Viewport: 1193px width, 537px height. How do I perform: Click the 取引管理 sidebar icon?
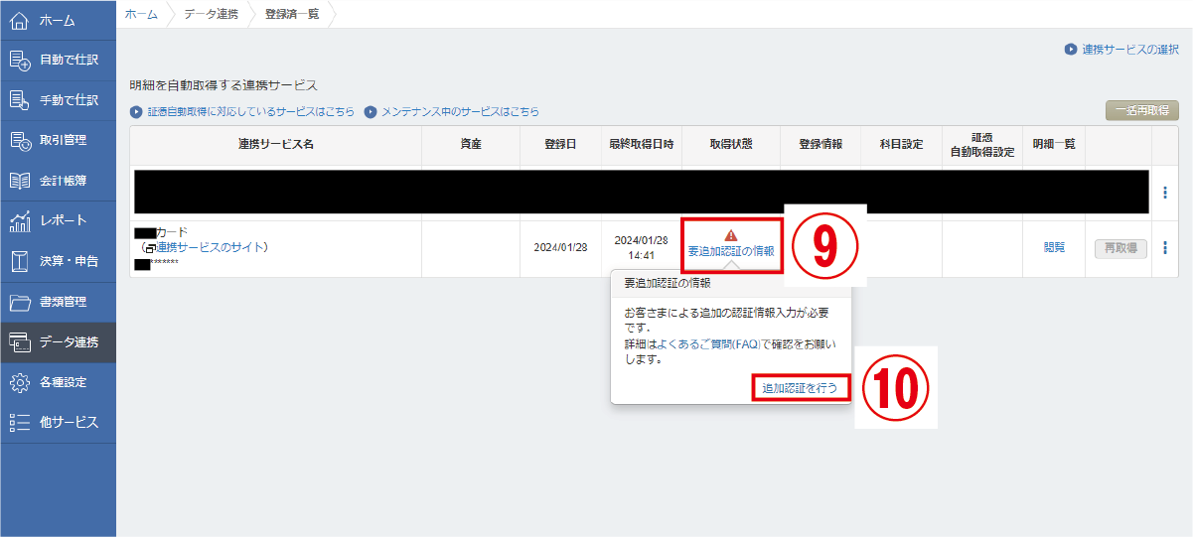20,140
